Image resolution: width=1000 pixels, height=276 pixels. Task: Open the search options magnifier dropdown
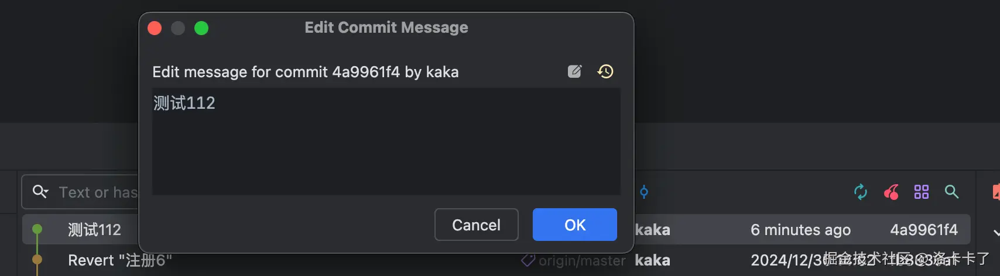40,192
